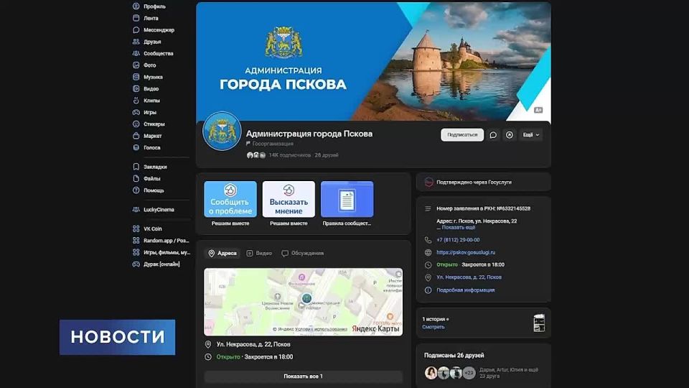Click the globe icon beside website link

(428, 252)
